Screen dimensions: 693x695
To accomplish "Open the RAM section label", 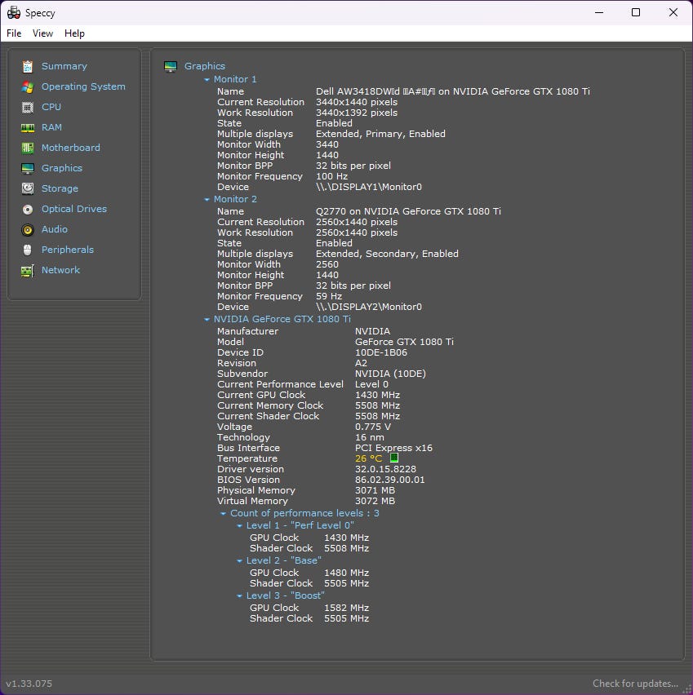I will click(52, 127).
